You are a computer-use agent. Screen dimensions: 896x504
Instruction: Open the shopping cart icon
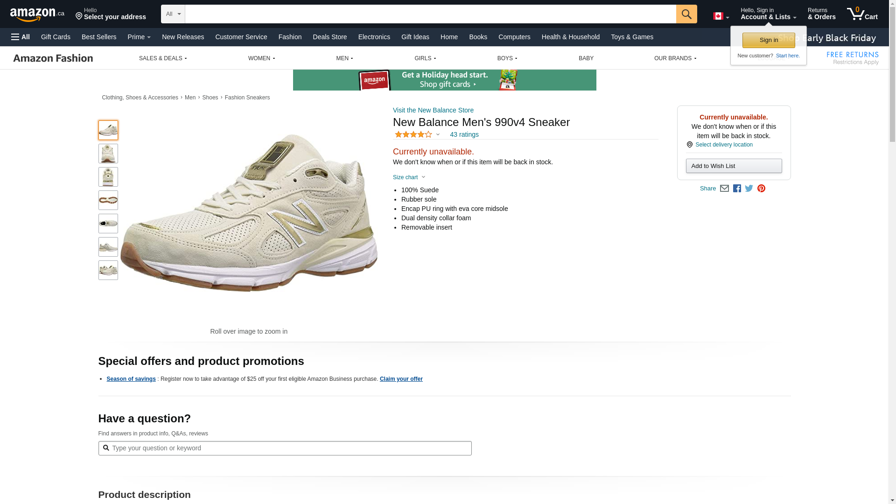862,14
